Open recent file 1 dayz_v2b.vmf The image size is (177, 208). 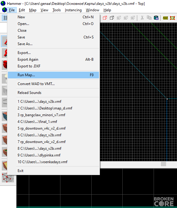[53, 102]
